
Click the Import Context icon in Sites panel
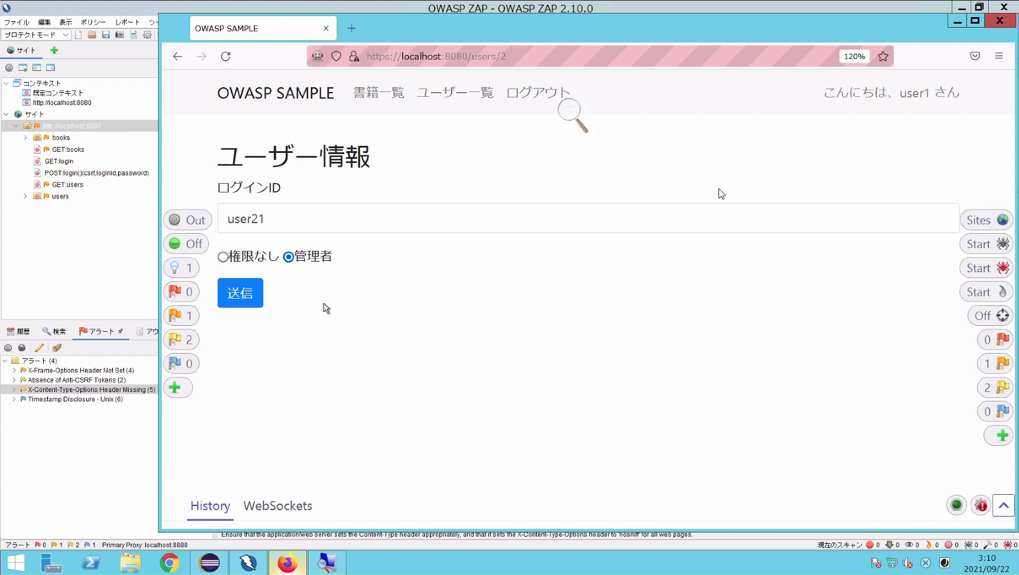click(37, 68)
